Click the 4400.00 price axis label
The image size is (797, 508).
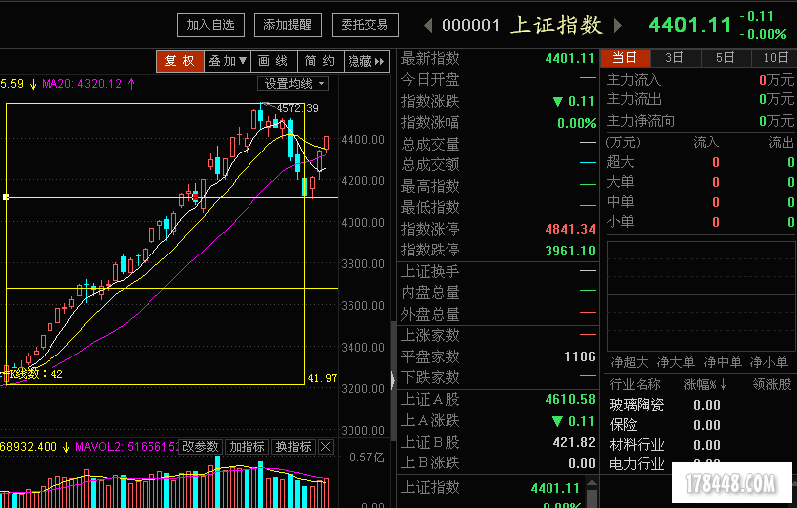click(363, 140)
